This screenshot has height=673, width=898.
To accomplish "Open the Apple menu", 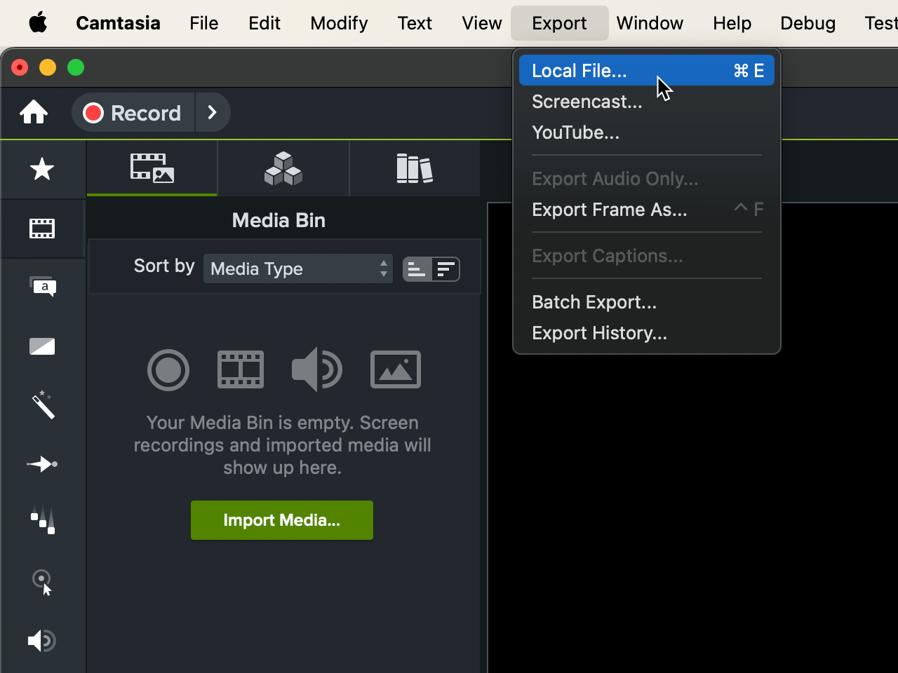I will pos(38,22).
